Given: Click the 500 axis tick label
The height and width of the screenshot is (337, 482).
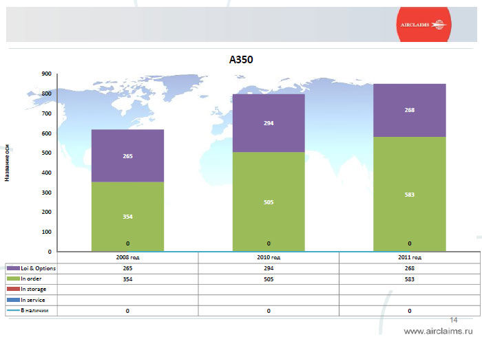Looking at the screenshot, I should (x=46, y=153).
